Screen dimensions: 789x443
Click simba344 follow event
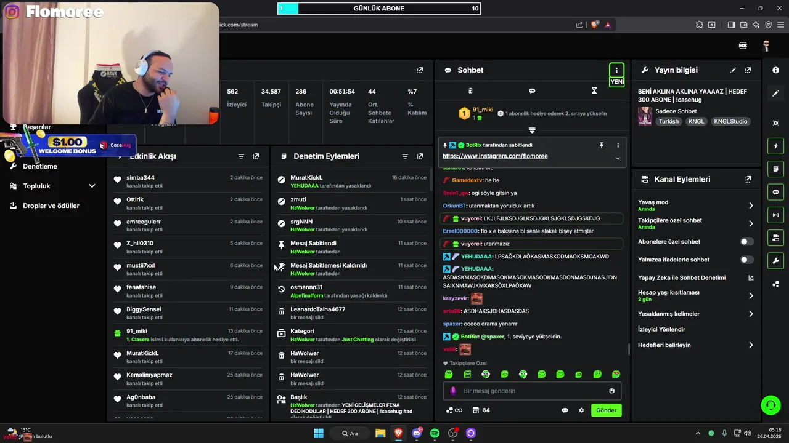(x=188, y=182)
